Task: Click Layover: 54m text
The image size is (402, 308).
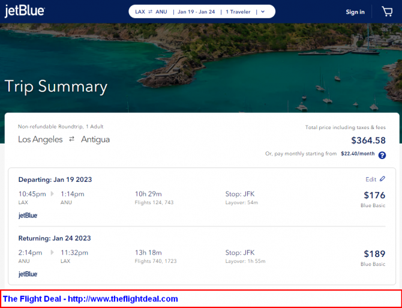Action: 242,202
